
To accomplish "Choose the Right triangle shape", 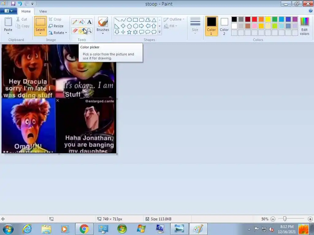I will 117,26.
